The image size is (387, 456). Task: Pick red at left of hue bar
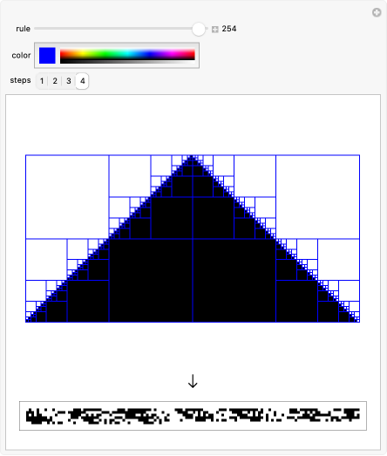(x=62, y=53)
